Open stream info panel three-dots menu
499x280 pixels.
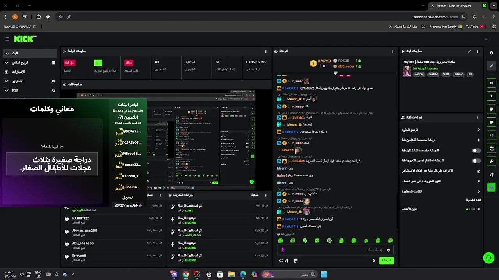click(477, 51)
